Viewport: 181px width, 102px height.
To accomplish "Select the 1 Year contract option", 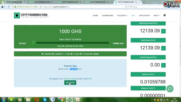I will click(63, 54).
